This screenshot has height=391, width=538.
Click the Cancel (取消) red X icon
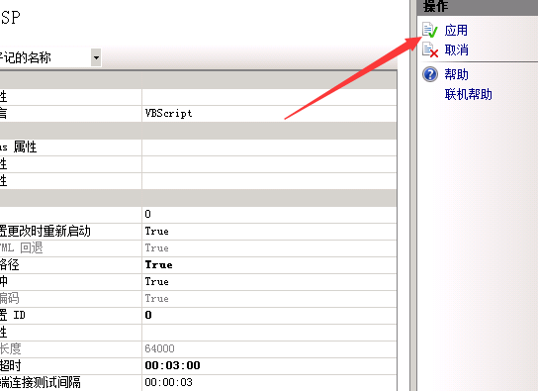tap(430, 49)
